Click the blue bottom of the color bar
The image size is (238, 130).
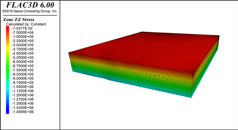[x=8, y=112]
